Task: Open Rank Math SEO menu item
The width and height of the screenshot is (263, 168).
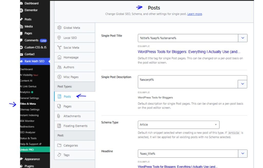Action: point(35,61)
